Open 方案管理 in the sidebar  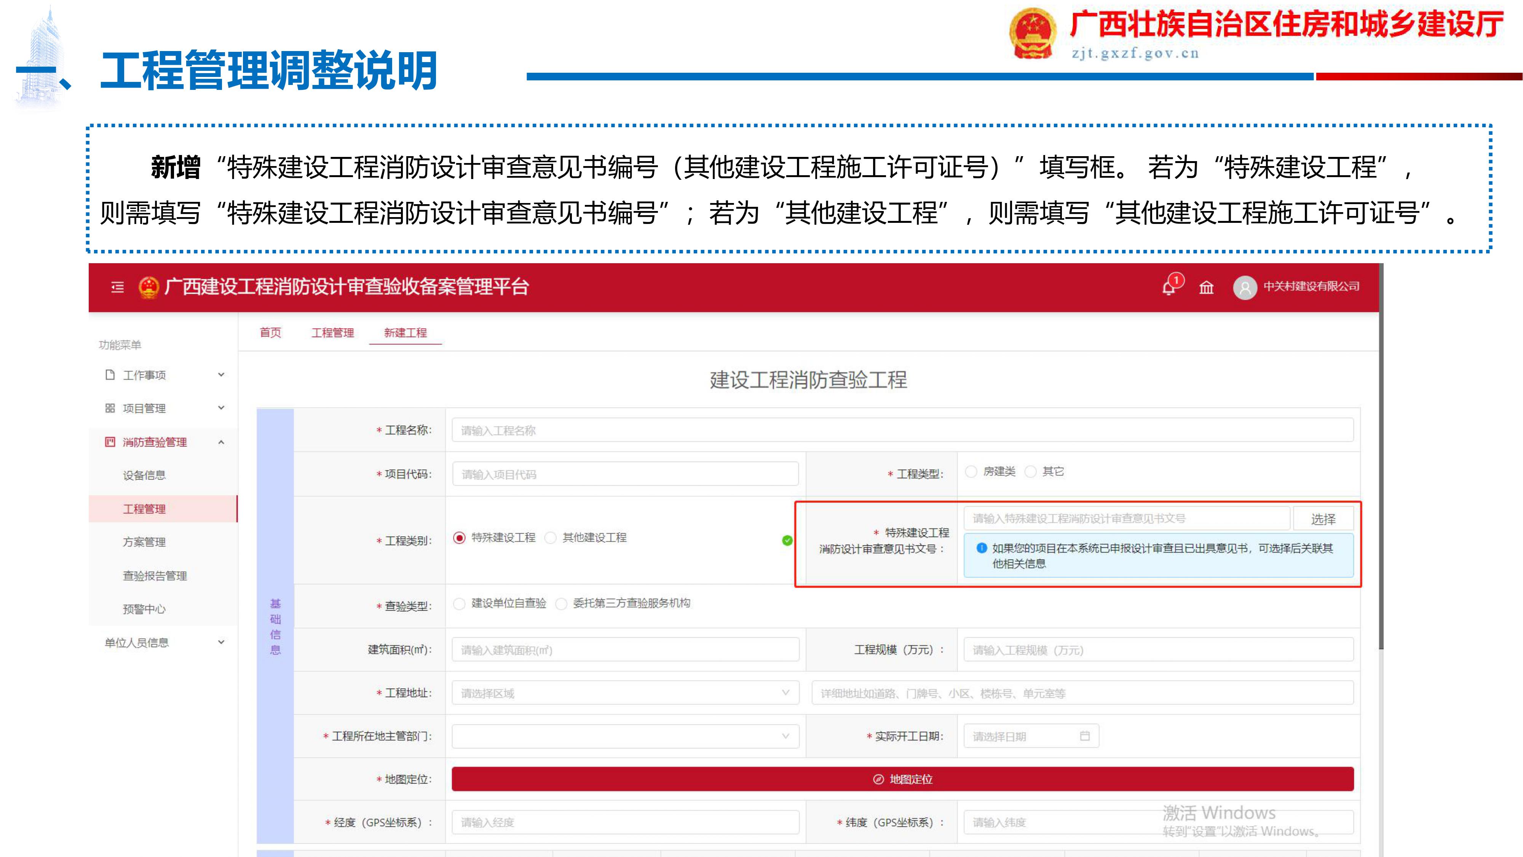coord(144,542)
